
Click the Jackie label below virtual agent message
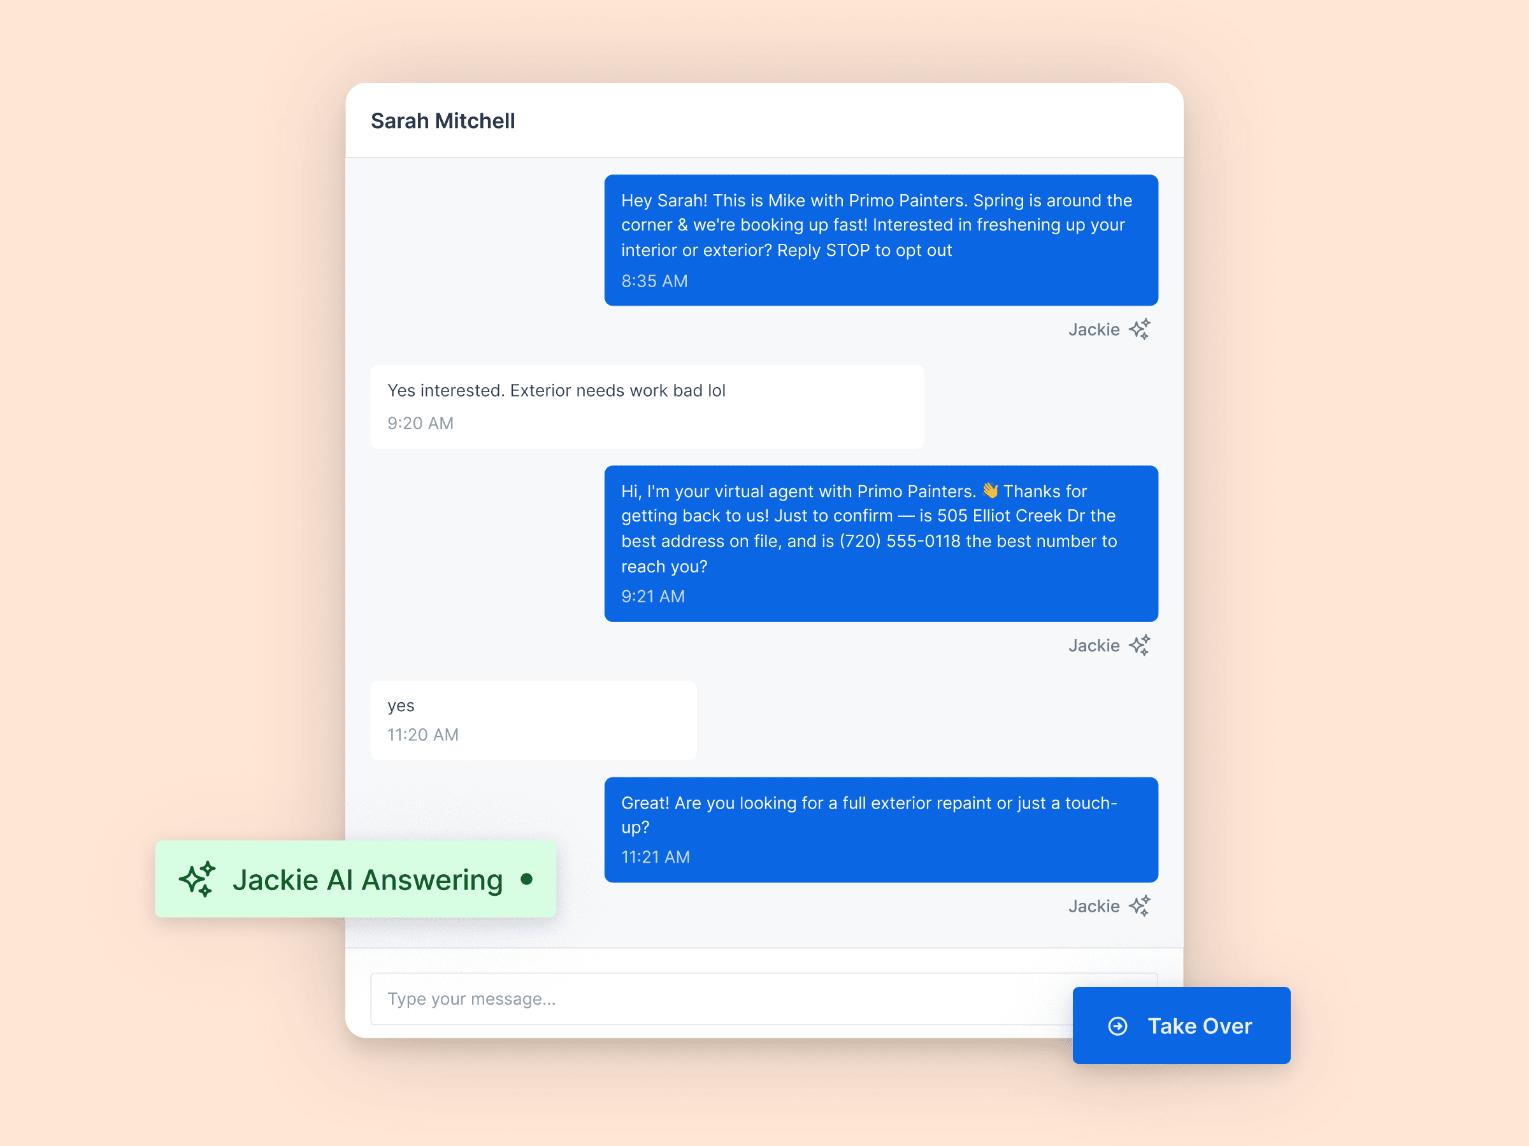coord(1093,645)
